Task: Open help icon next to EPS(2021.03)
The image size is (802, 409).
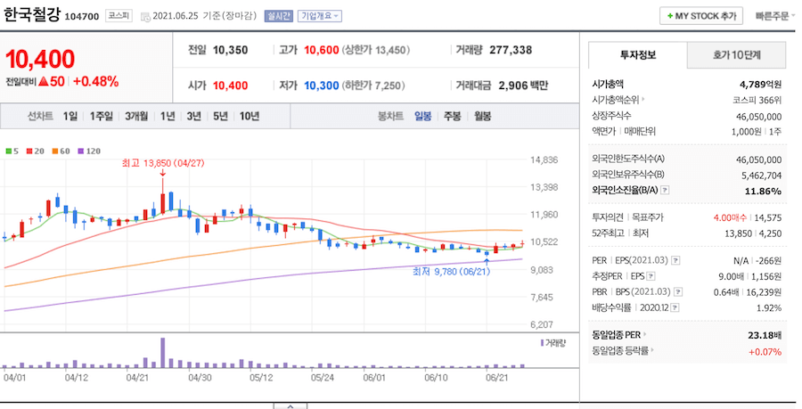Action: click(x=675, y=261)
